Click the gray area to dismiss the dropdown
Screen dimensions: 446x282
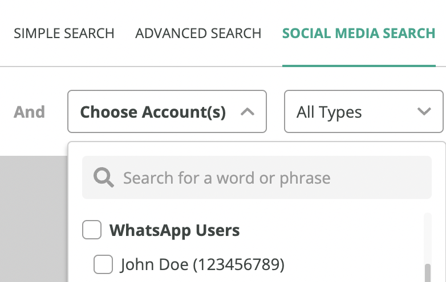click(34, 219)
